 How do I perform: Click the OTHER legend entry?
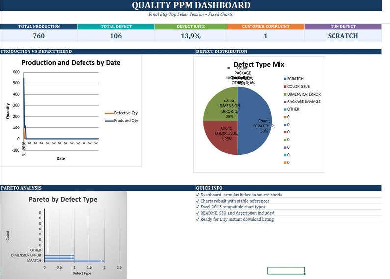[x=291, y=109]
